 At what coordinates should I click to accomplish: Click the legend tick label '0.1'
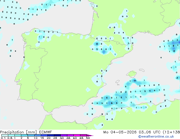pyautogui.click(x=3, y=138)
